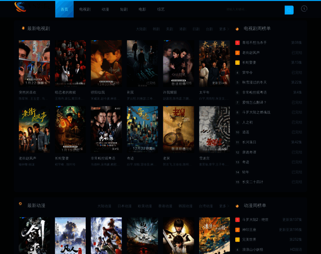Filter latest TV dramas by 韩剧
This screenshot has height=254, width=321.
(x=156, y=29)
